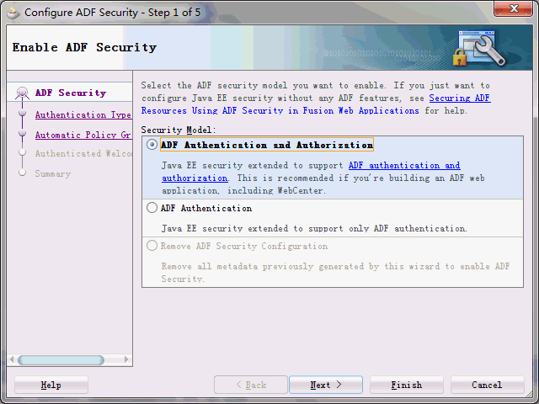Click the Security Model label

(x=179, y=130)
